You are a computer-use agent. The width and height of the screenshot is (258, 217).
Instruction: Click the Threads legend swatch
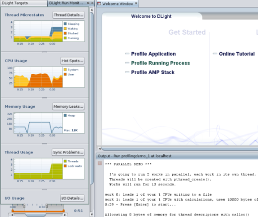pyautogui.click(x=65, y=161)
